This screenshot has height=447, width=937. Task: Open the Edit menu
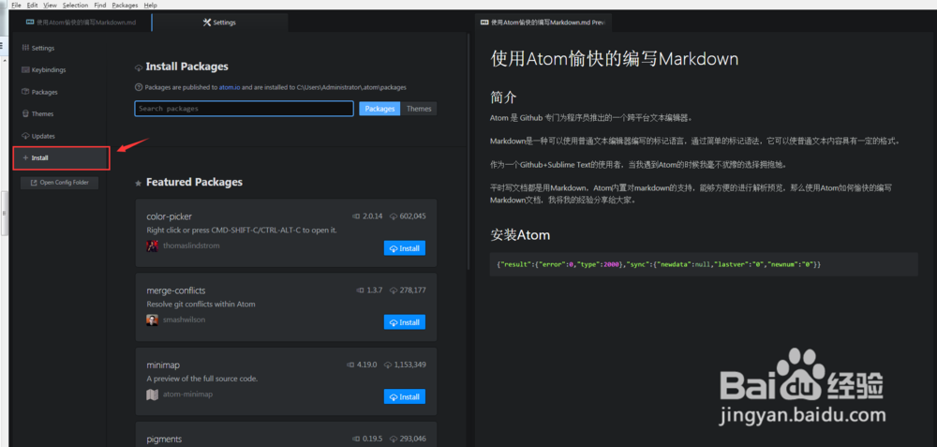tap(32, 5)
